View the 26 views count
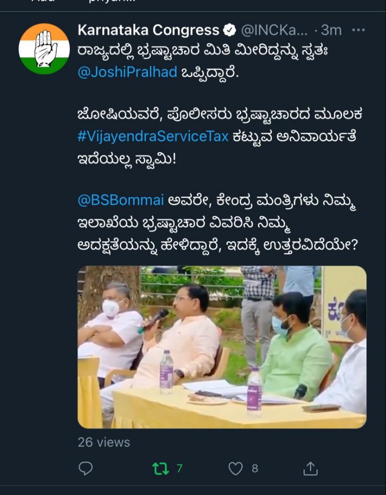 104,442
